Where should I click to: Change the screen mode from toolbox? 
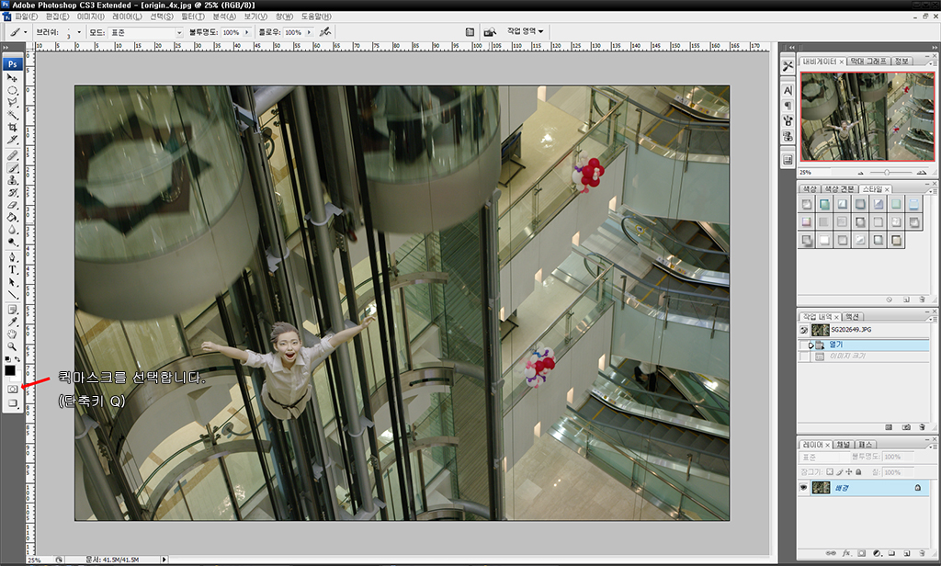(x=12, y=403)
